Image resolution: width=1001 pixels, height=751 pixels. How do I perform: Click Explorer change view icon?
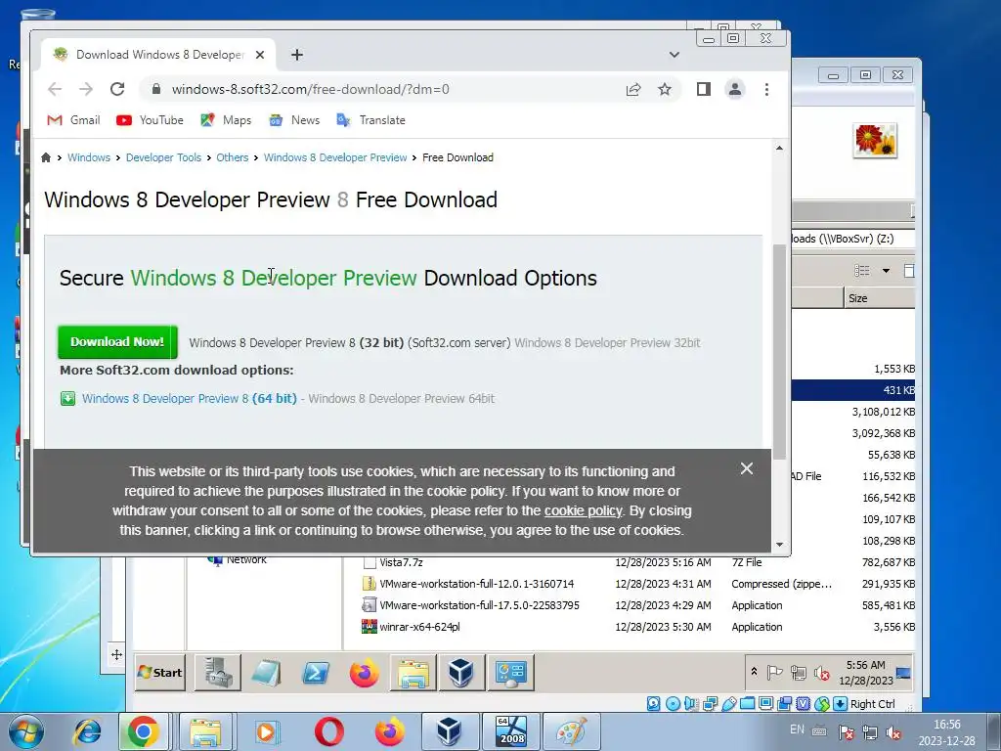click(x=862, y=271)
